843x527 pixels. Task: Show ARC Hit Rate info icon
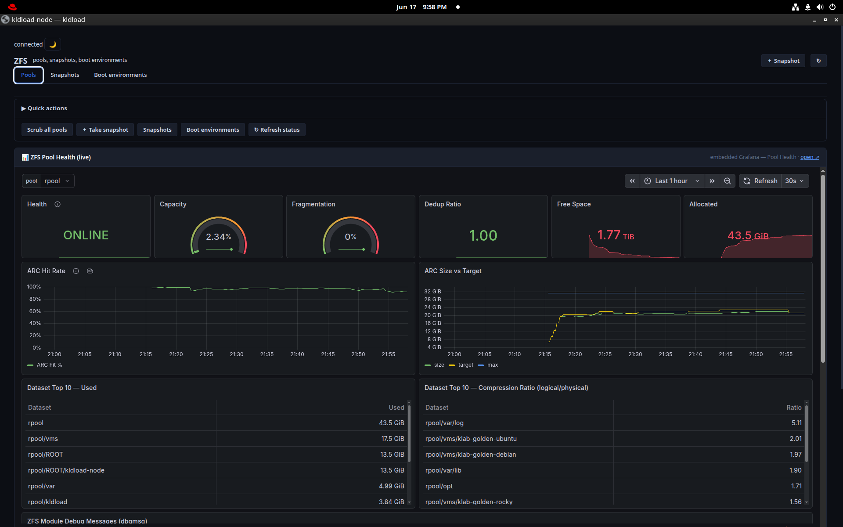tap(76, 271)
